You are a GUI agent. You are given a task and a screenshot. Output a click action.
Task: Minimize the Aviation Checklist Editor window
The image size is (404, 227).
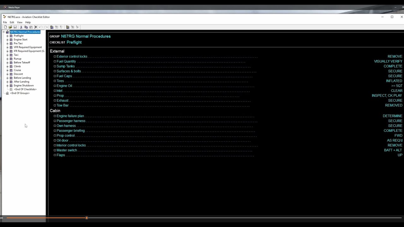coord(382,17)
